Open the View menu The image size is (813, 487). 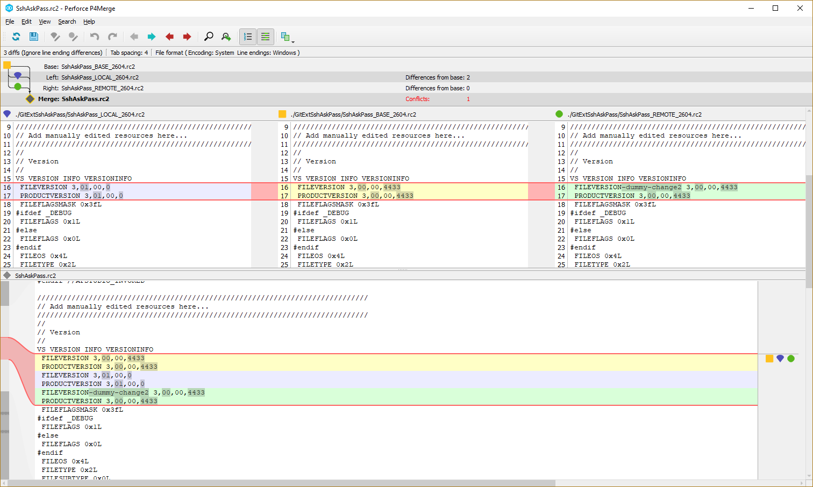click(x=45, y=22)
